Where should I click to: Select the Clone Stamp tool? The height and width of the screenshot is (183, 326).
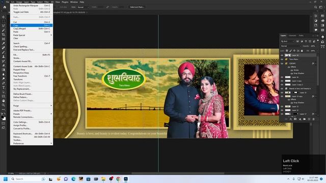click(4, 56)
